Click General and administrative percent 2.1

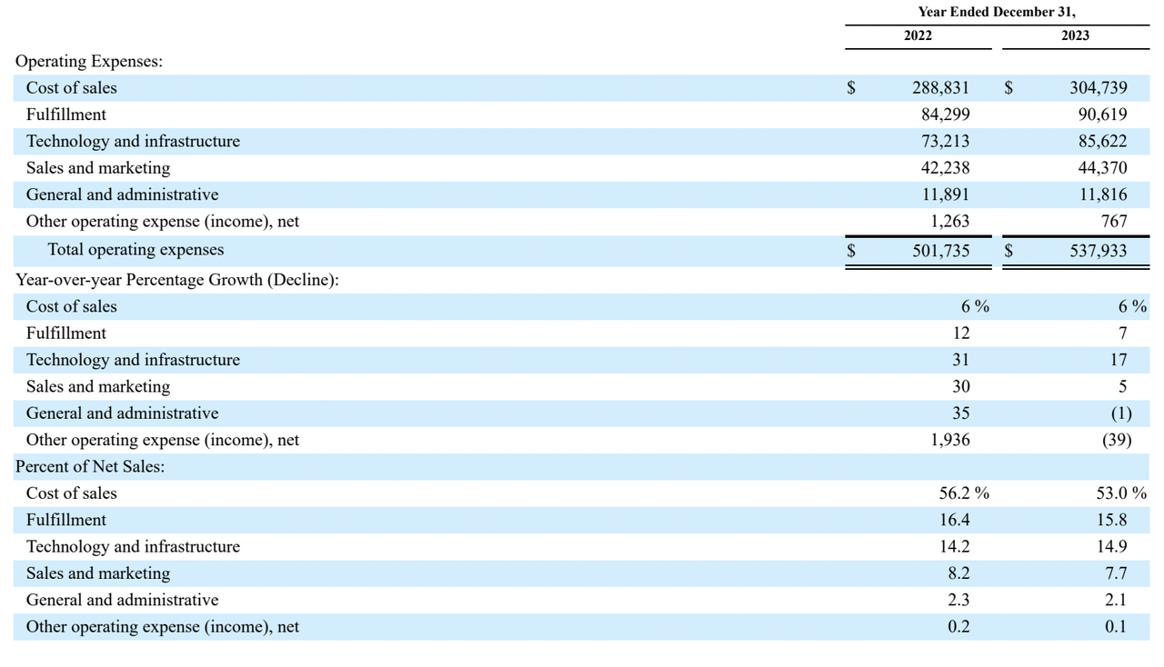(1117, 600)
